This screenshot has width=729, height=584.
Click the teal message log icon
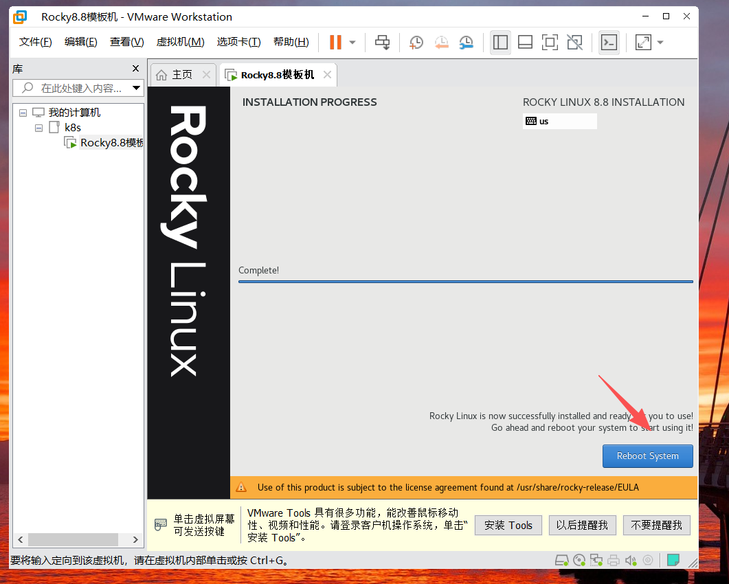pyautogui.click(x=673, y=560)
